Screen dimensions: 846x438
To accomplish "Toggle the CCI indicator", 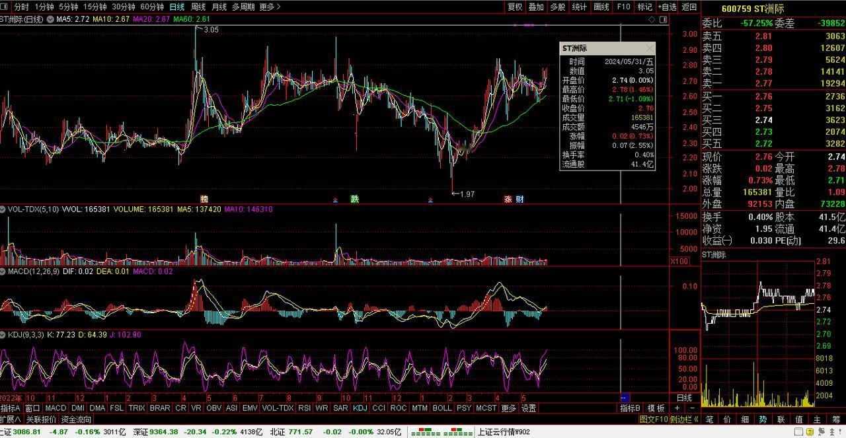I will (x=379, y=408).
